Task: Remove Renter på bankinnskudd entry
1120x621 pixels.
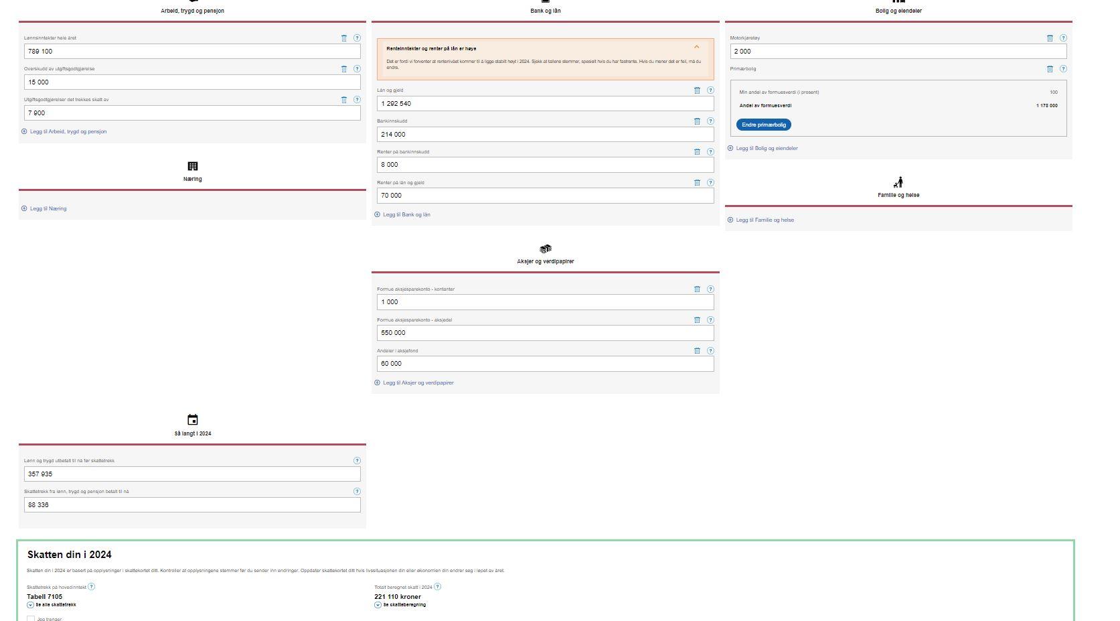Action: [697, 152]
